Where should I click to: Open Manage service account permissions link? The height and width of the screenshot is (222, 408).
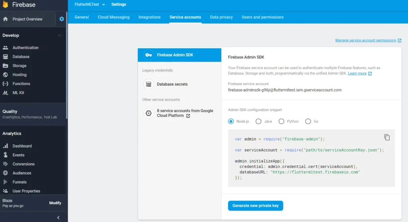click(366, 40)
